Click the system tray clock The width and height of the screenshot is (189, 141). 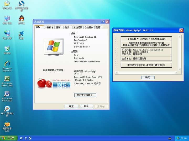183,138
